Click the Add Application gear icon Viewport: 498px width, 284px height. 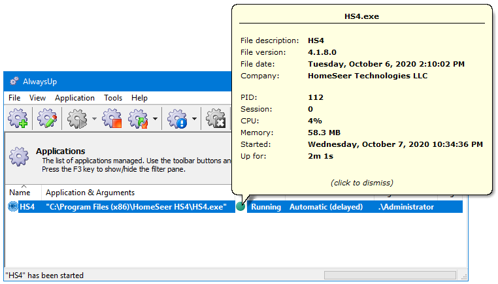pos(18,118)
